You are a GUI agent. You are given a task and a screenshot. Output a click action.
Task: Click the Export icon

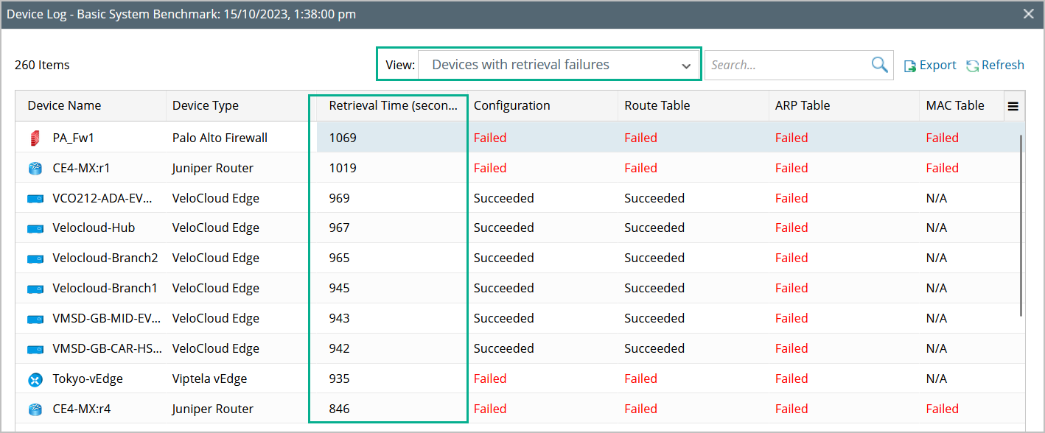point(910,66)
